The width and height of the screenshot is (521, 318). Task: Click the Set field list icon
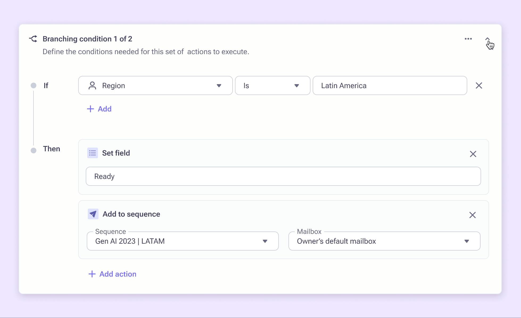[92, 153]
